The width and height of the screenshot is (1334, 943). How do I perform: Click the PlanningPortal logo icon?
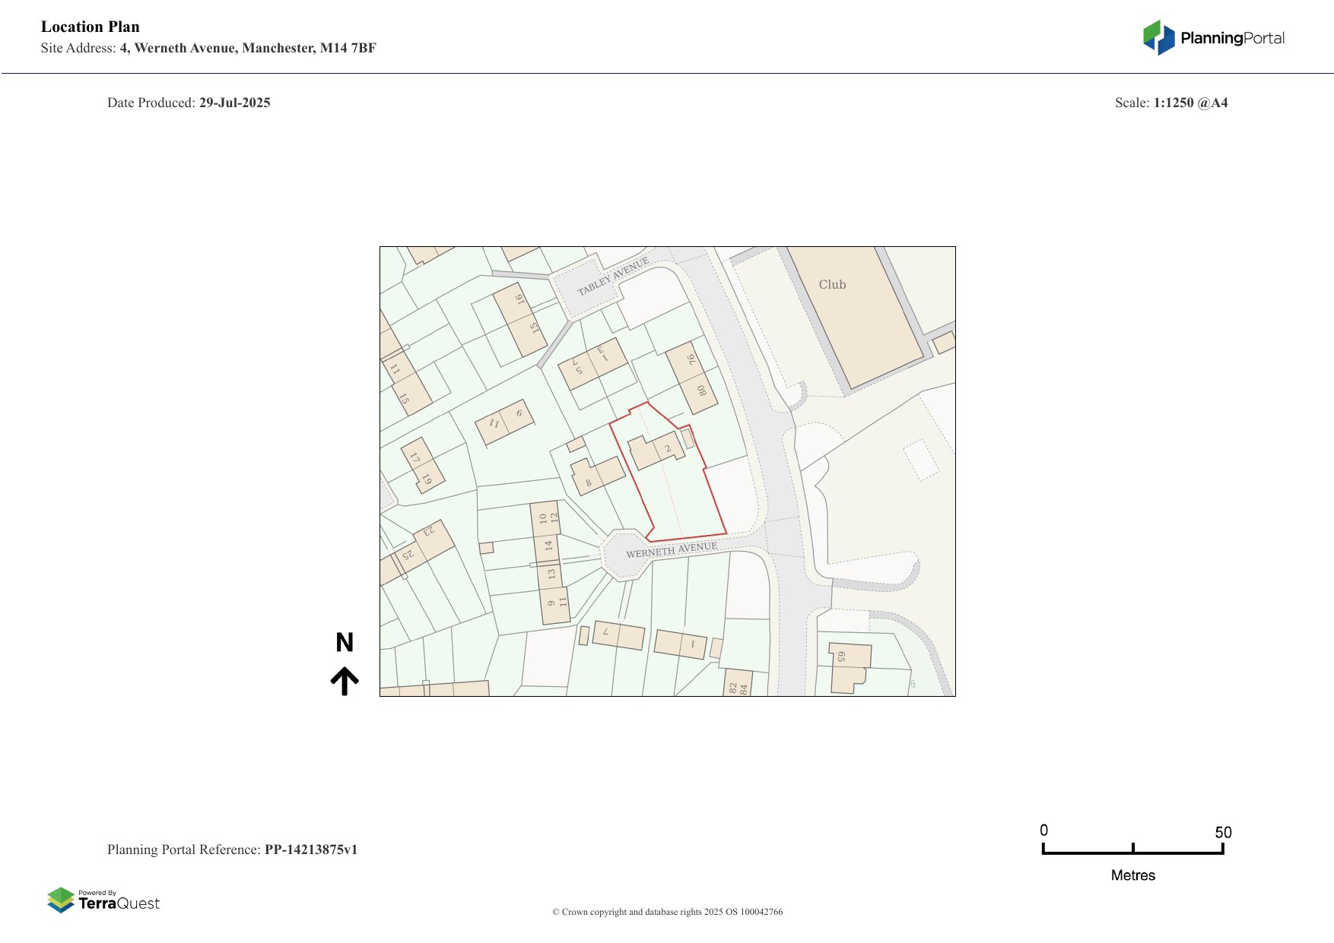click(1158, 37)
